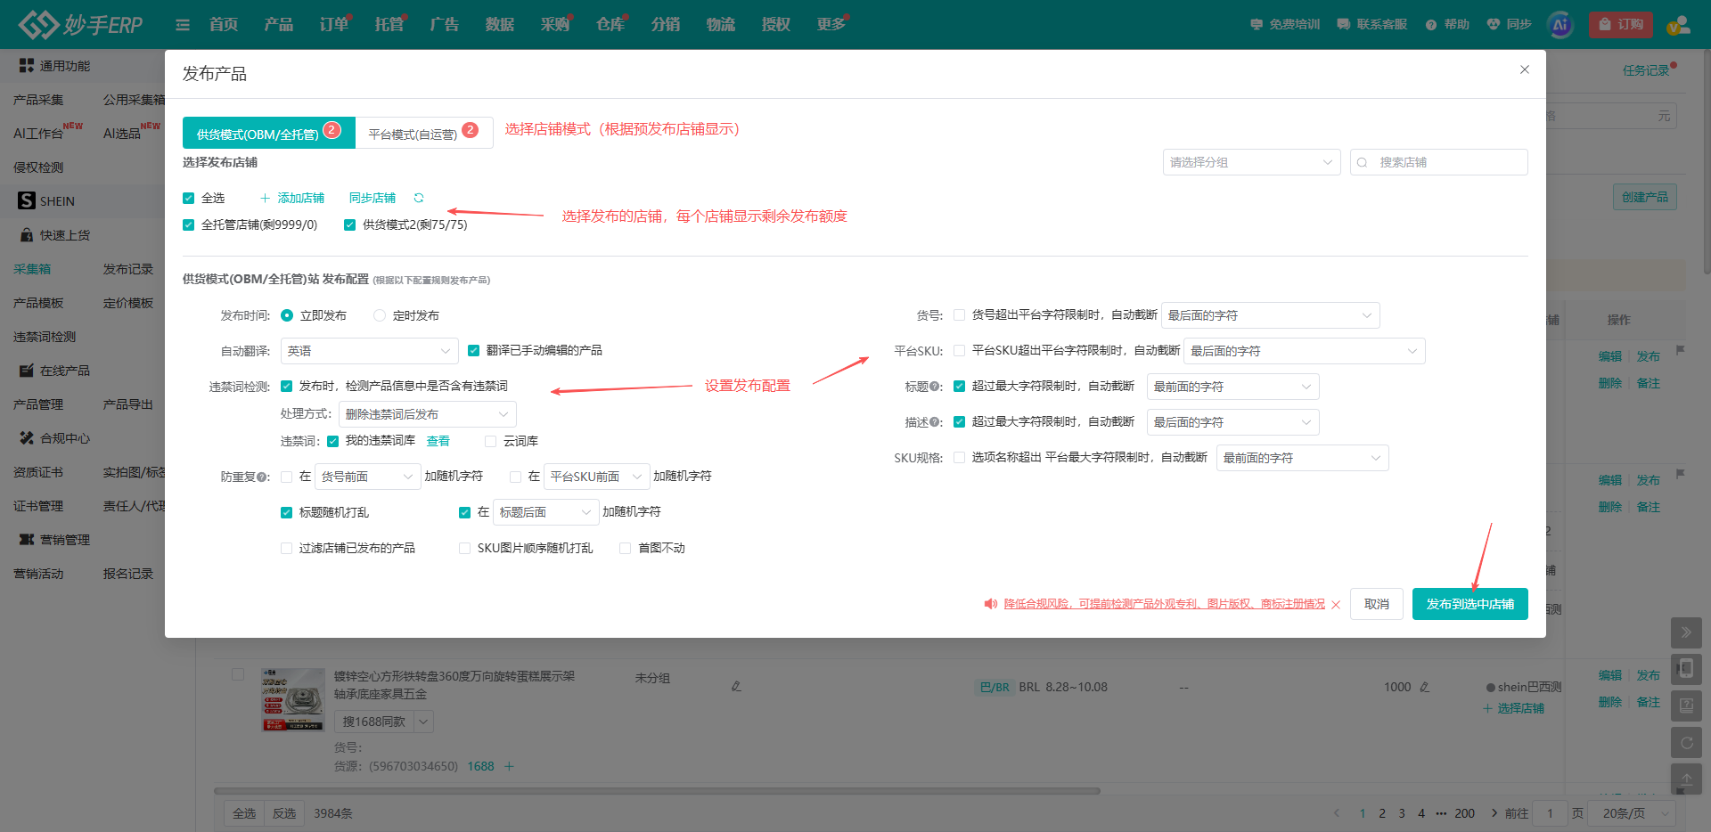Open the SKU规格 truncation dropdown
This screenshot has width=1711, height=832.
tap(1302, 458)
